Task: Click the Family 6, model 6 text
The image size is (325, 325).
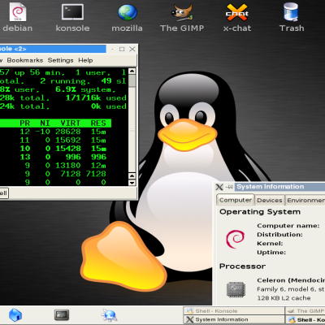Action: [x=291, y=289]
